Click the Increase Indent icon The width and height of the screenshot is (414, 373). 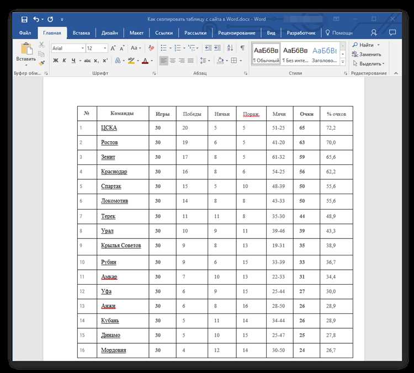tap(217, 48)
